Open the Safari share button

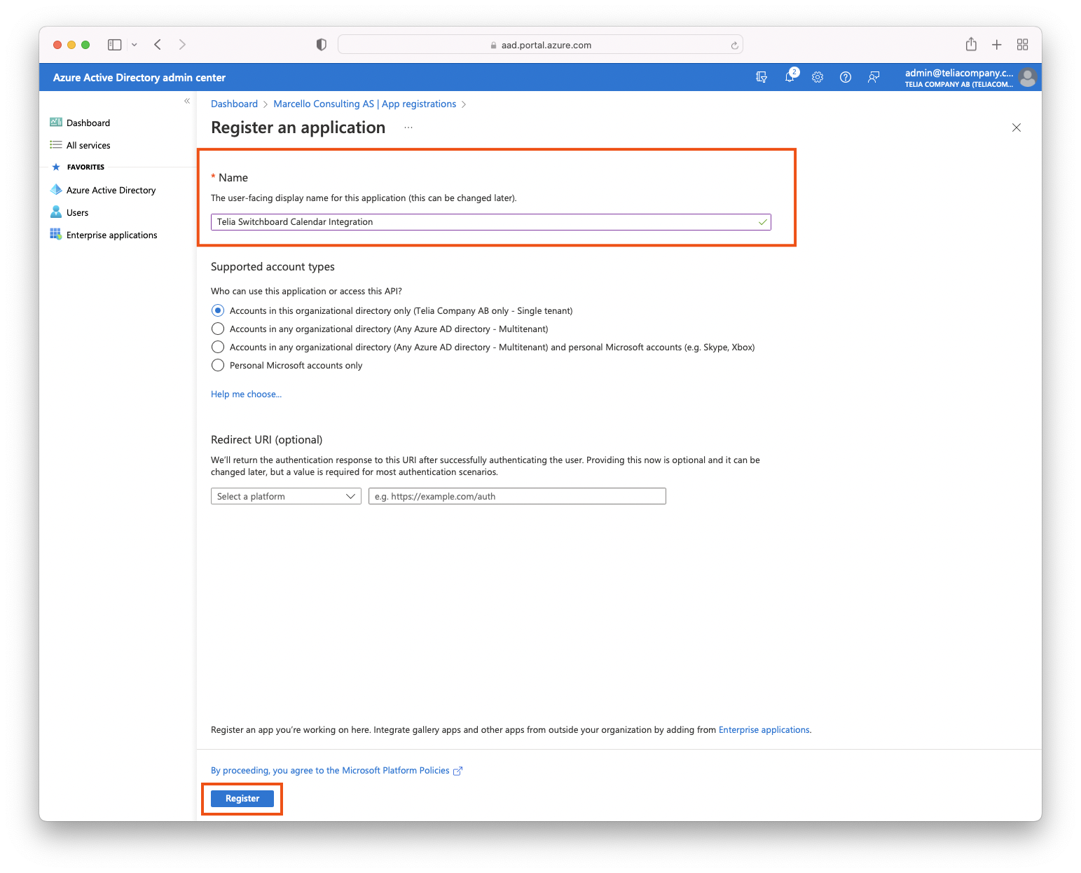(x=971, y=45)
